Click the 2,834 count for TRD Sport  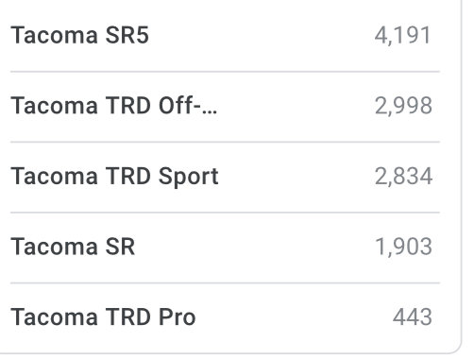point(403,177)
